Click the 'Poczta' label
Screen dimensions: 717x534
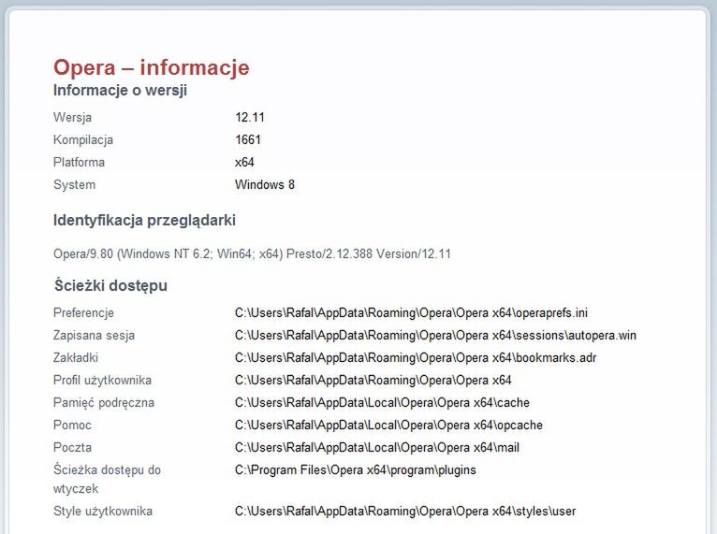pyautogui.click(x=72, y=447)
